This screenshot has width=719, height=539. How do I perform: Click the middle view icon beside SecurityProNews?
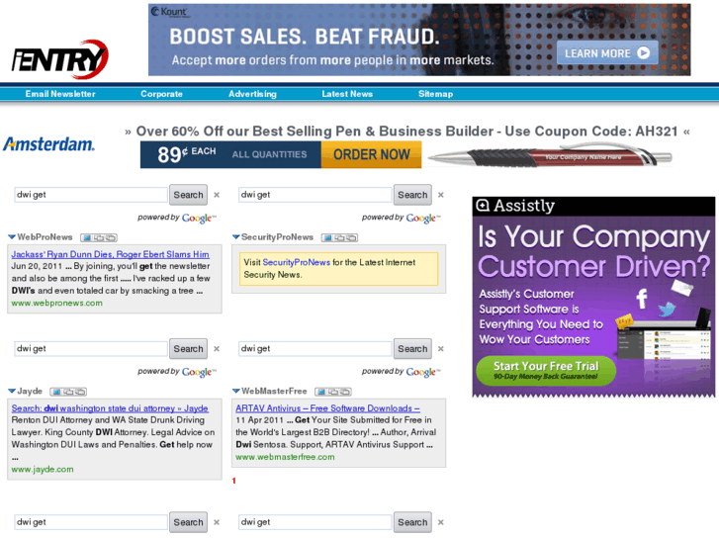click(x=339, y=237)
